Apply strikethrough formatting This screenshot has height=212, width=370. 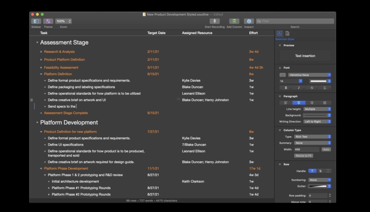pyautogui.click(x=312, y=88)
